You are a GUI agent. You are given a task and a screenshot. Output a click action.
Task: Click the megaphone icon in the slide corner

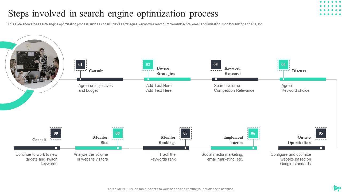(x=336, y=188)
